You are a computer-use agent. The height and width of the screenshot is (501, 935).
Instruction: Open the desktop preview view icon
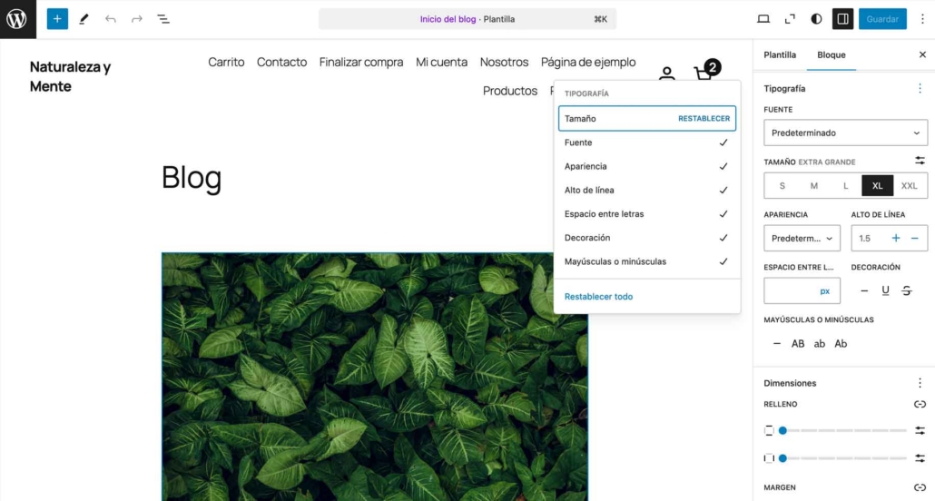click(763, 19)
